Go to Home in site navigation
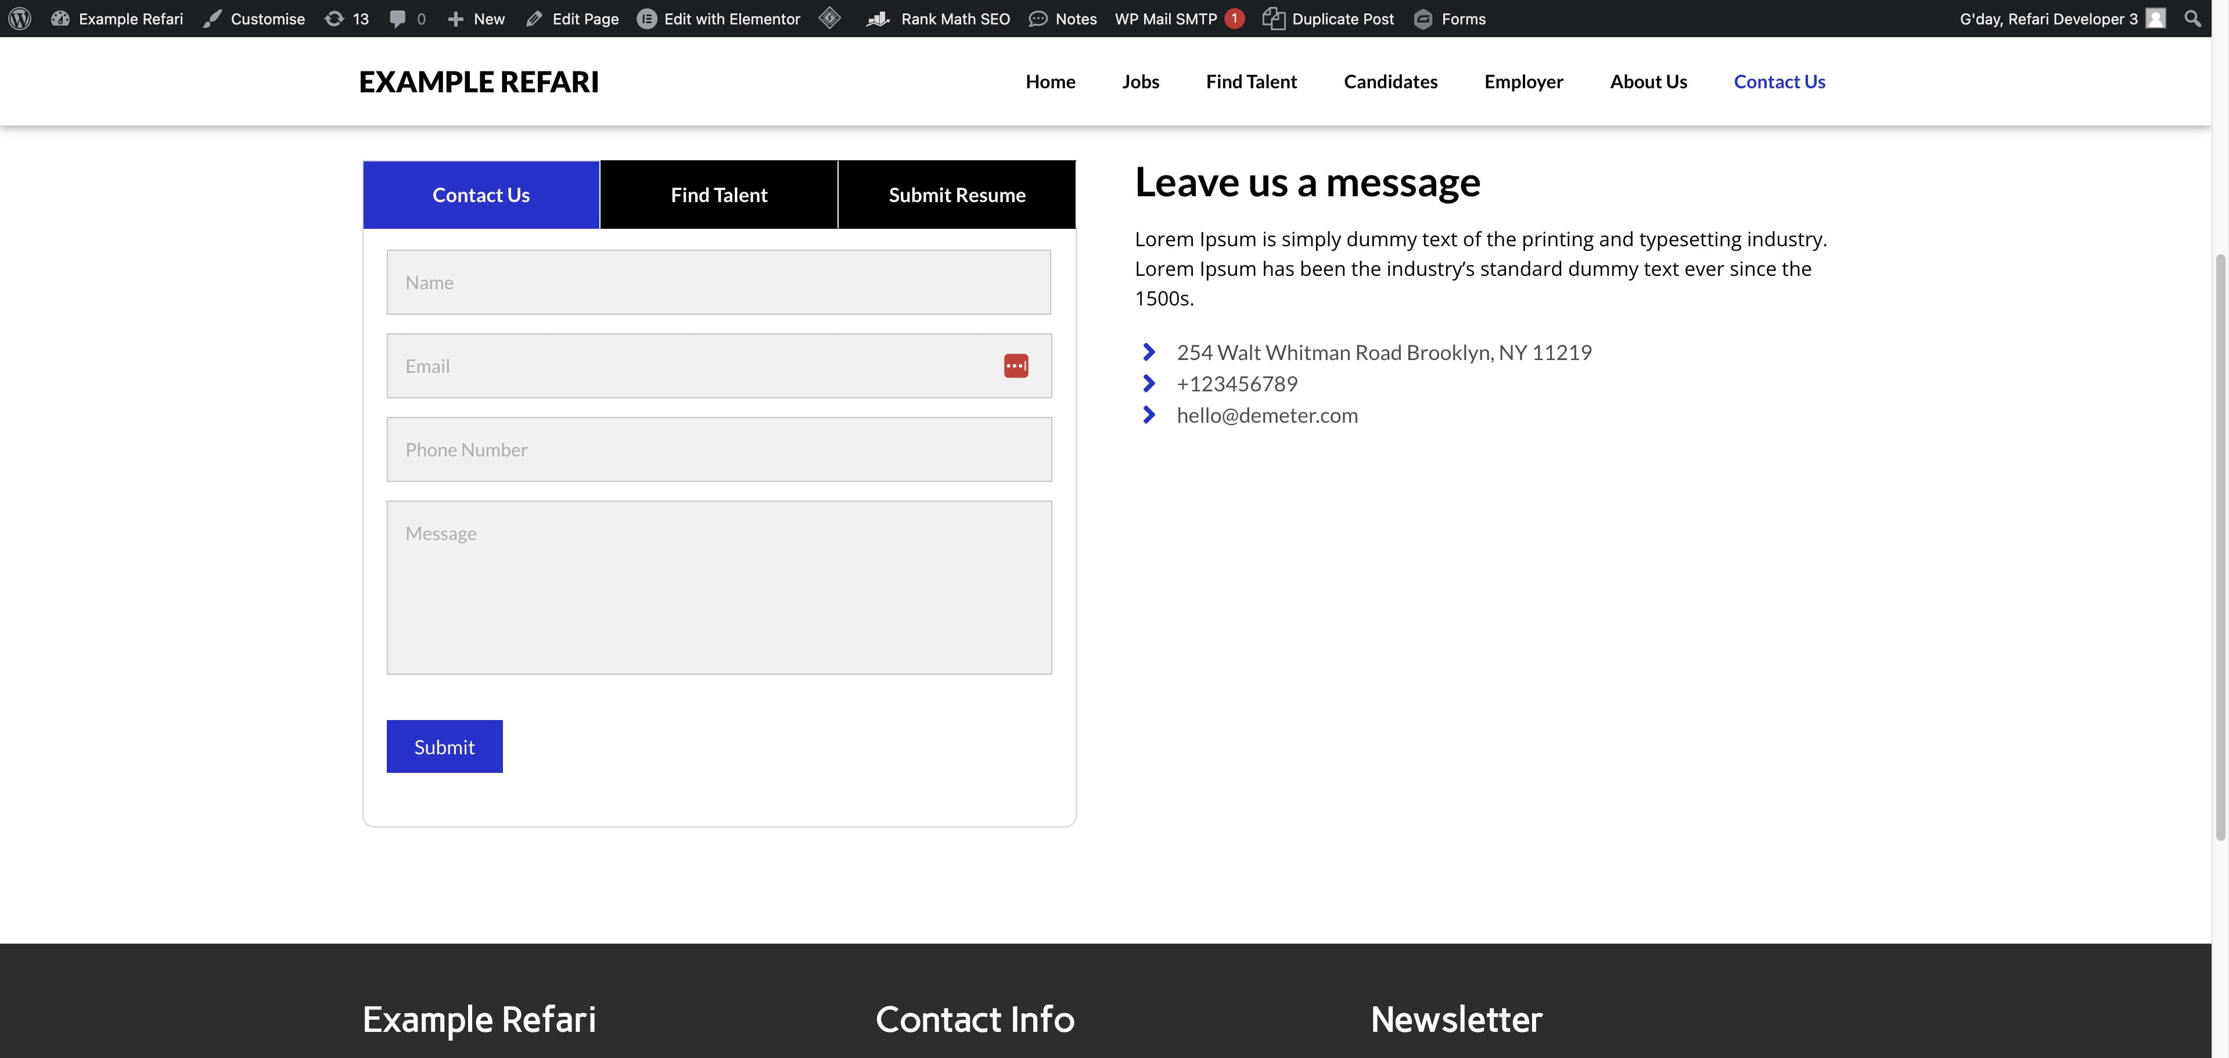This screenshot has width=2229, height=1058. (x=1051, y=81)
